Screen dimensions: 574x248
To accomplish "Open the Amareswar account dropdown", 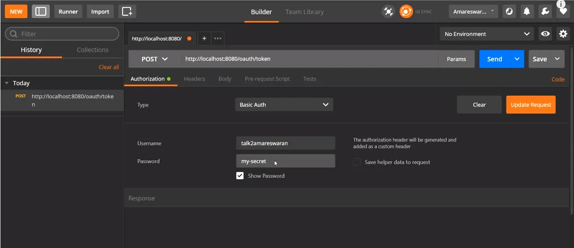I will [x=474, y=12].
